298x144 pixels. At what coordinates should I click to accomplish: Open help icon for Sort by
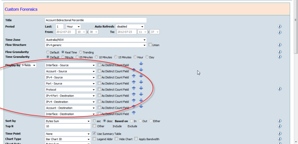[280, 121]
